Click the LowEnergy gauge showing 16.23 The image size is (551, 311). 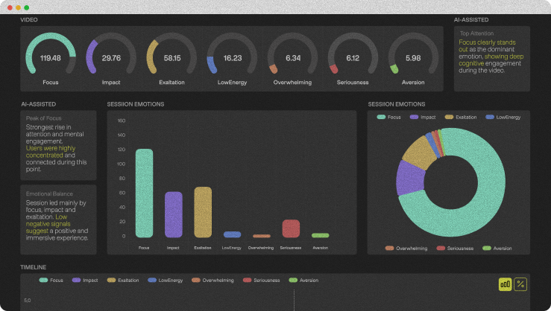(x=232, y=58)
